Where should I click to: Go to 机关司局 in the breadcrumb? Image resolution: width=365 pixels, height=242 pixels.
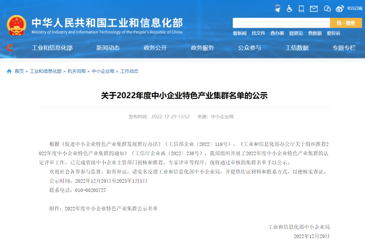tap(77, 71)
